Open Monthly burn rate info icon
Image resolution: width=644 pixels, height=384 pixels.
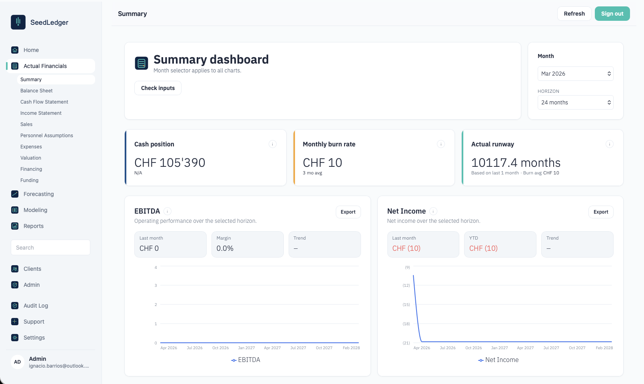(441, 144)
